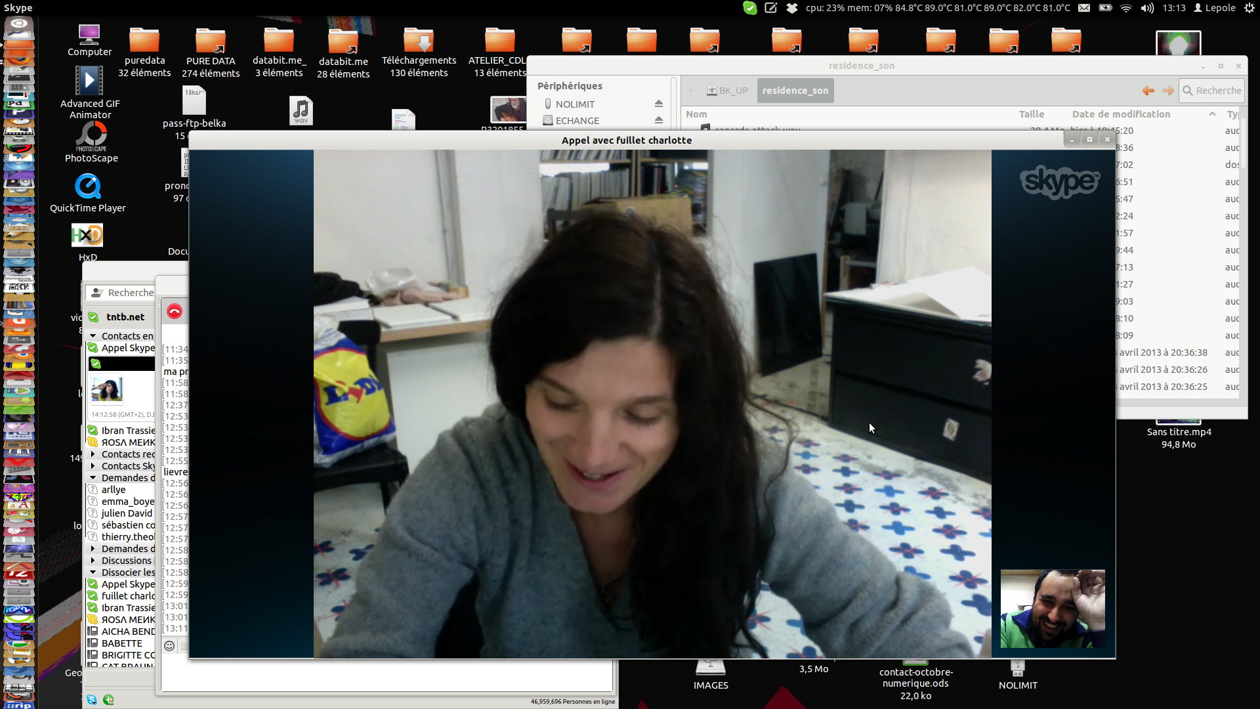
Task: Collapse the 'Dissocier les' group
Action: pos(93,572)
